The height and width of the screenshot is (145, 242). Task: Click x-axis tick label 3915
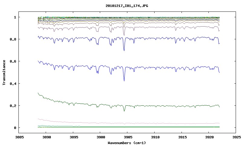(x=182, y=137)
